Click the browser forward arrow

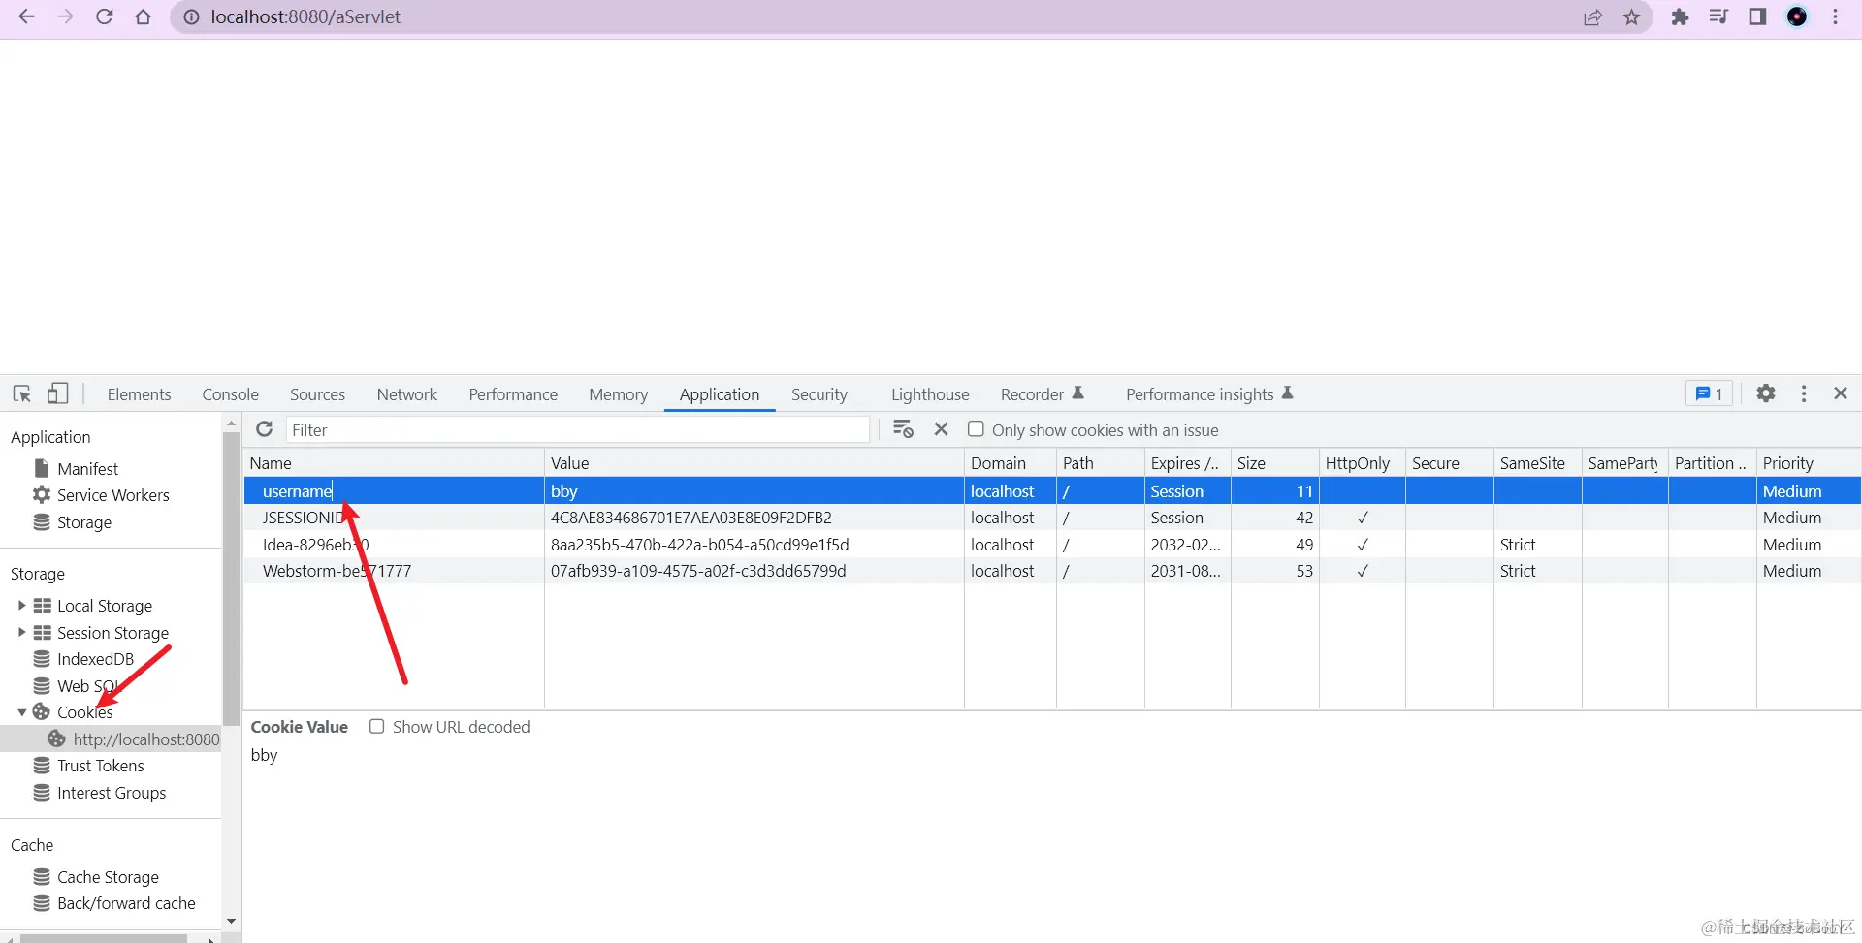[x=65, y=16]
